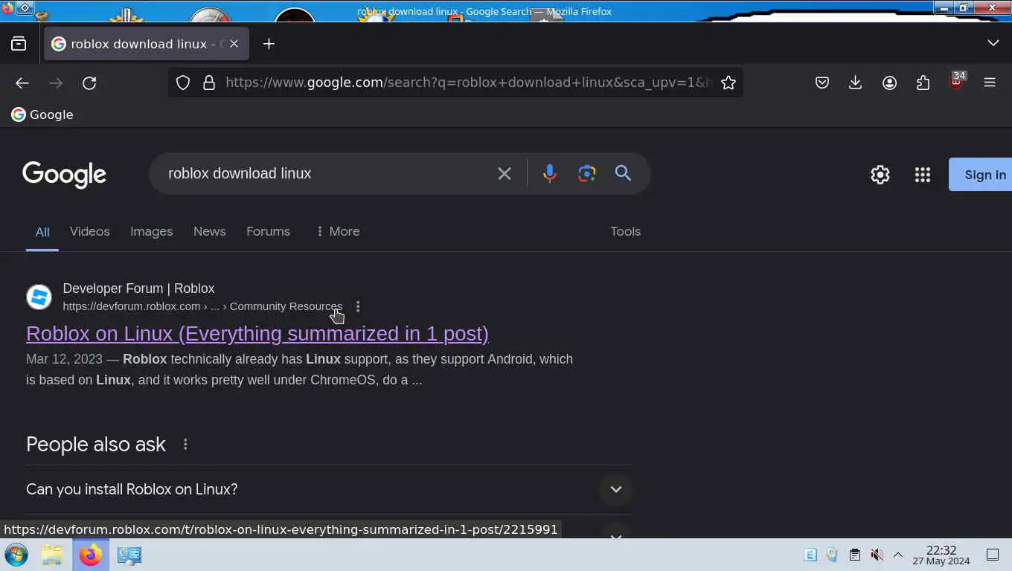The height and width of the screenshot is (571, 1012).
Task: Expand the list all tabs chevron
Action: (x=993, y=43)
